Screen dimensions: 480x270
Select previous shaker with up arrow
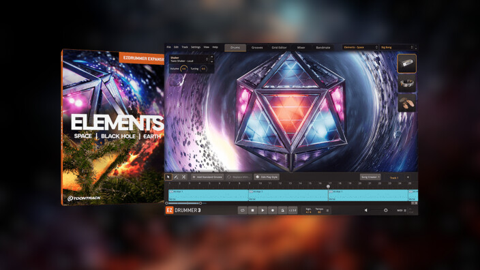[x=211, y=57]
